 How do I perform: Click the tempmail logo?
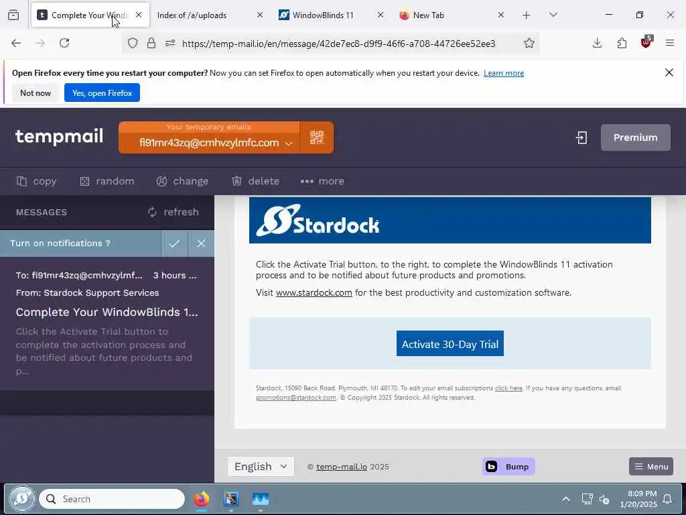click(x=59, y=137)
